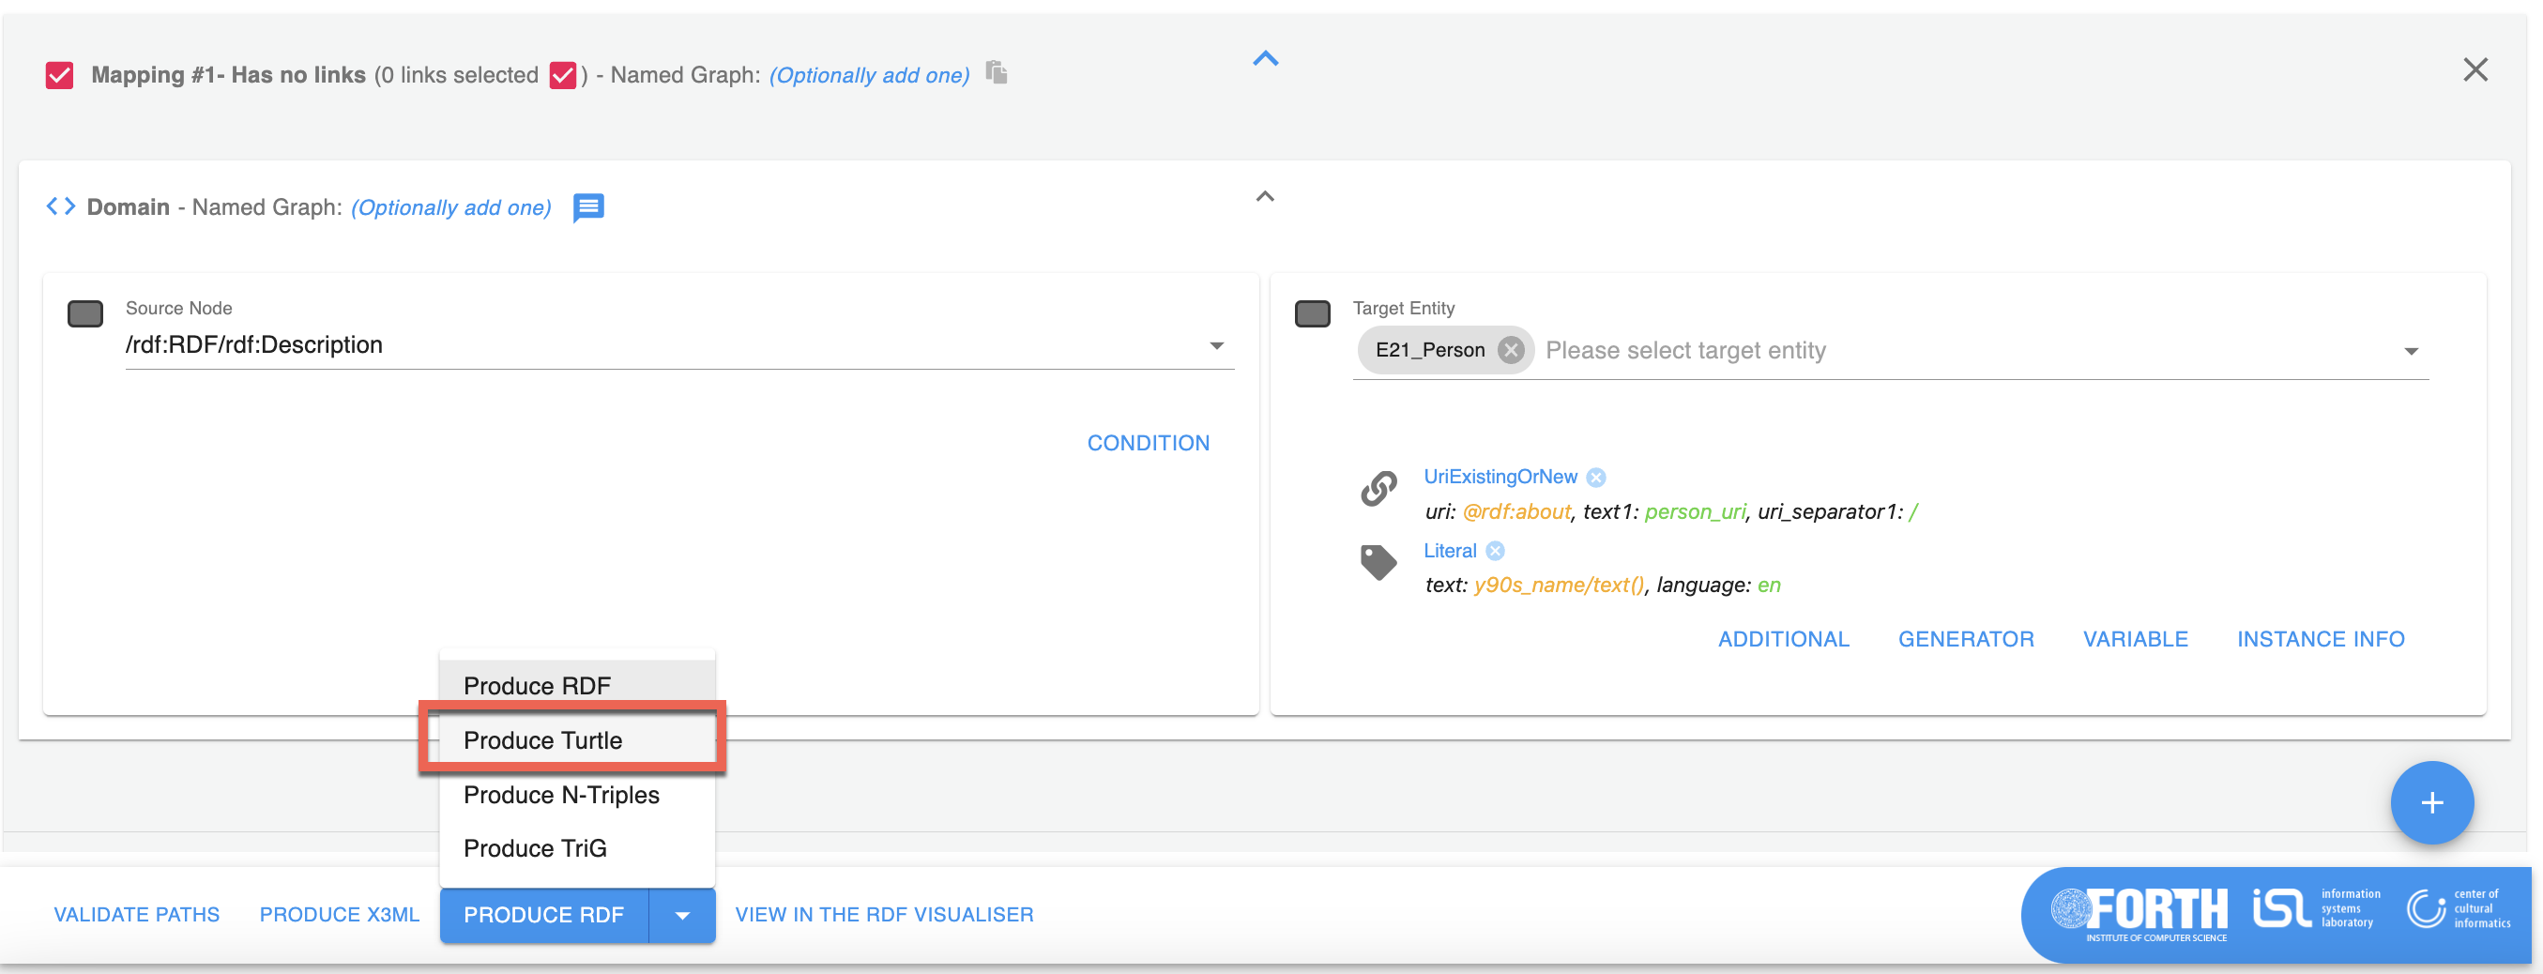
Task: Toggle the Mapping #1 checkbox
Action: pos(59,75)
